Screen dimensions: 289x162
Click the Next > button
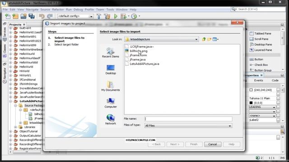pos(175,144)
